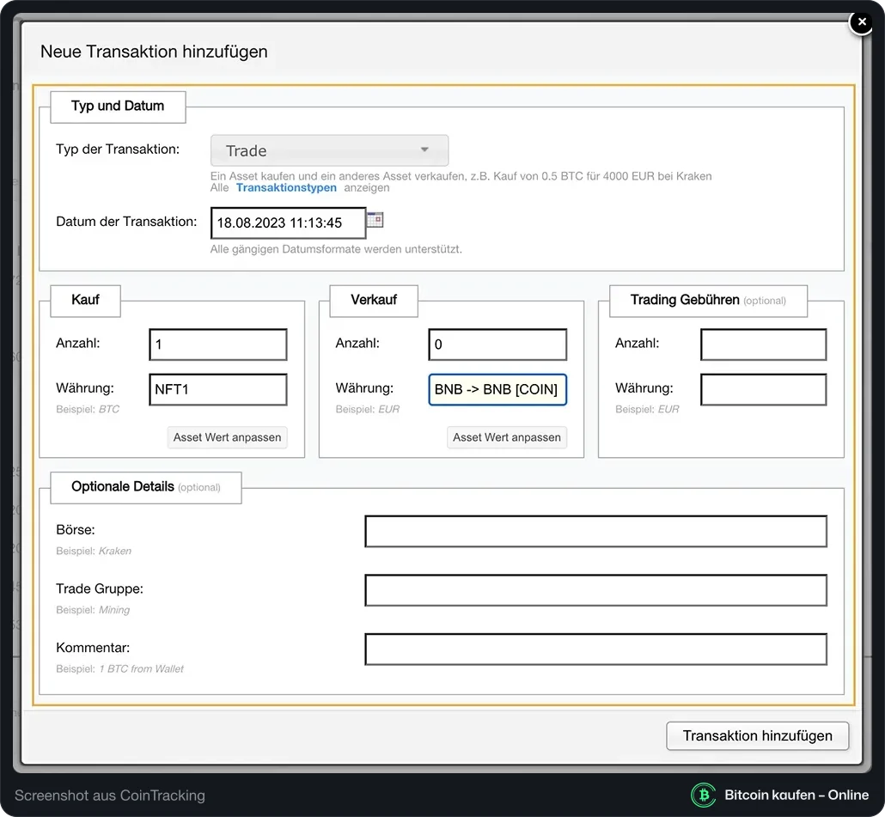
Task: Select the Kauf Anzahl input field
Action: coord(218,344)
